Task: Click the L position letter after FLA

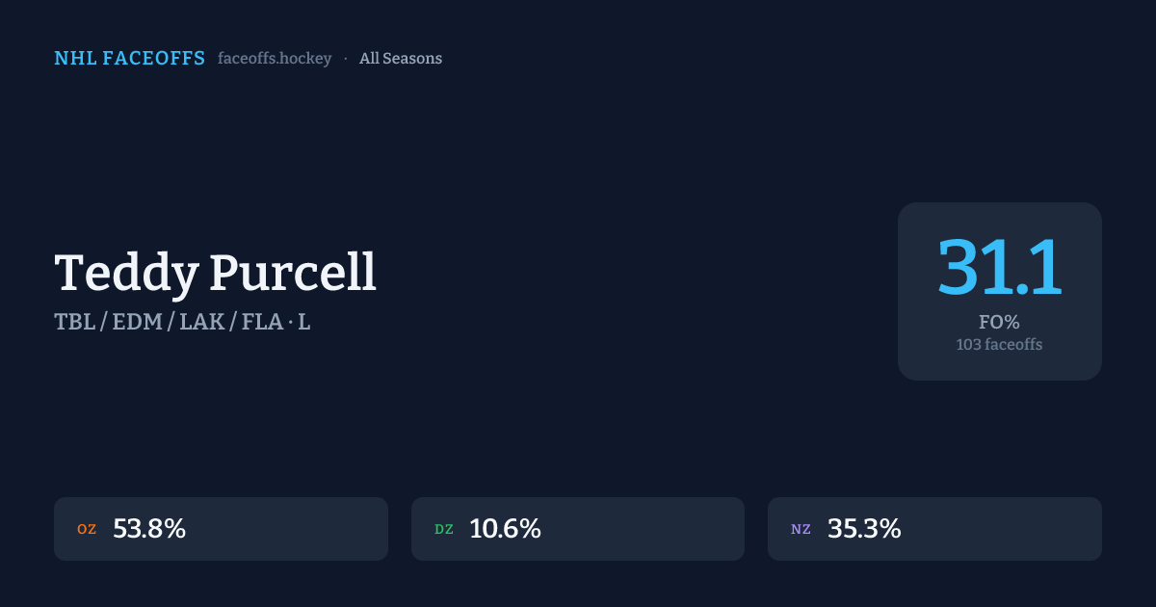Action: (304, 323)
